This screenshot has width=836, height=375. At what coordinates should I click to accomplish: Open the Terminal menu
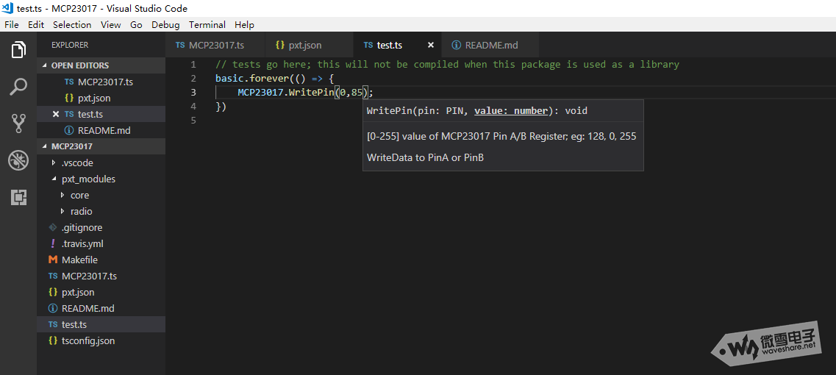(207, 24)
